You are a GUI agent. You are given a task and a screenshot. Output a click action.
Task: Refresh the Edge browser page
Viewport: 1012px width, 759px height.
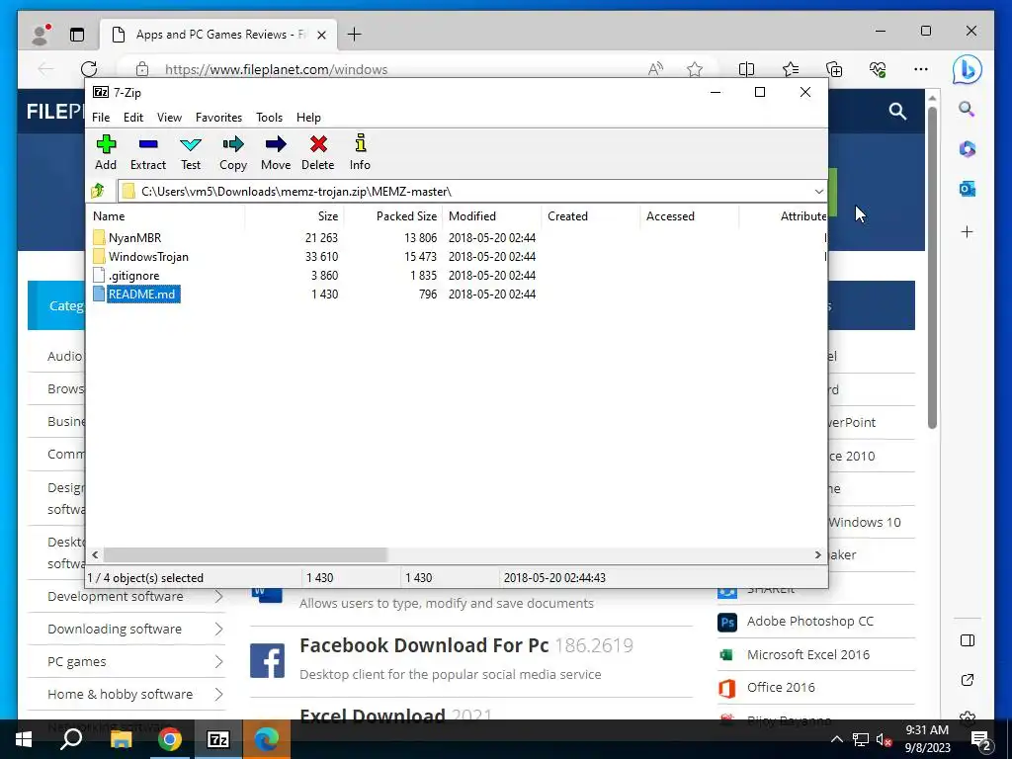click(89, 69)
